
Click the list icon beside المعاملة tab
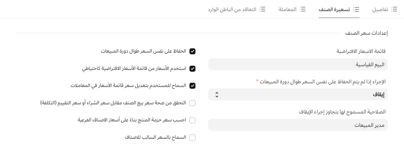click(x=303, y=9)
